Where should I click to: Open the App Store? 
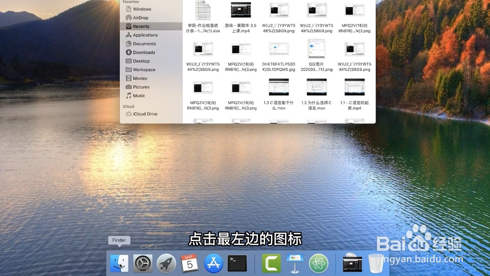(x=214, y=263)
